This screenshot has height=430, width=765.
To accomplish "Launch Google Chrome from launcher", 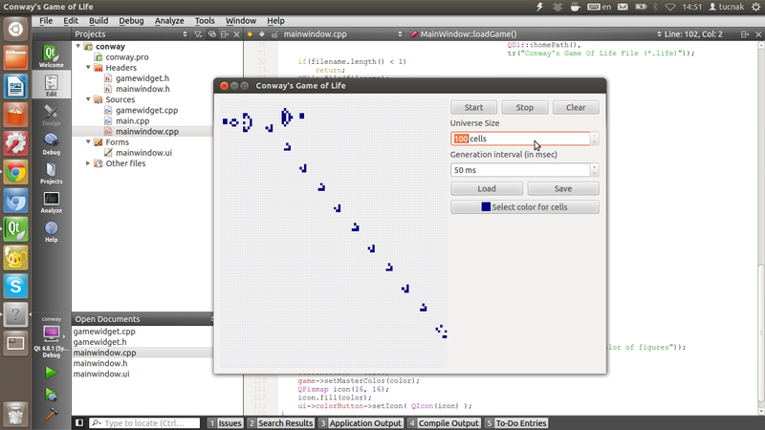I will [x=15, y=172].
